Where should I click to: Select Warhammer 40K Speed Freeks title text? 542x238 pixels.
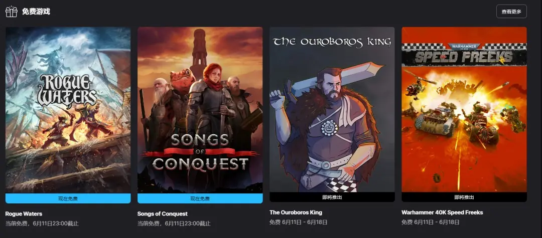[442, 212]
